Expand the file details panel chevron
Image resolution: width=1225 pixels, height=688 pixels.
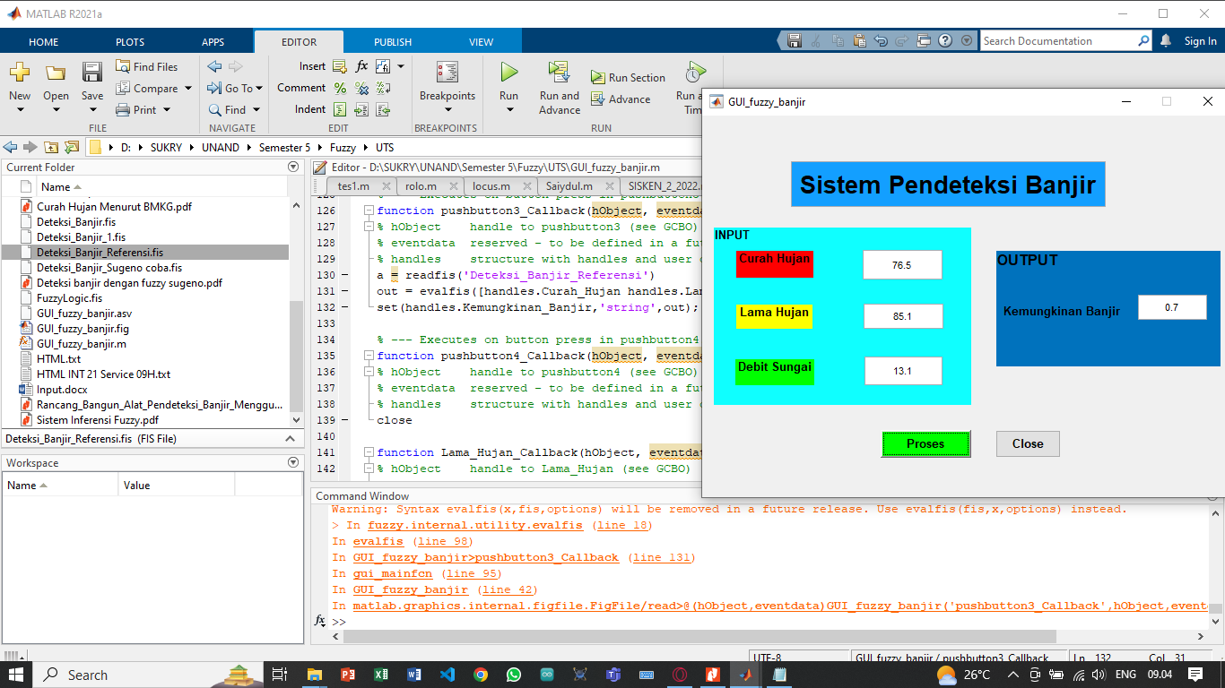pos(290,439)
